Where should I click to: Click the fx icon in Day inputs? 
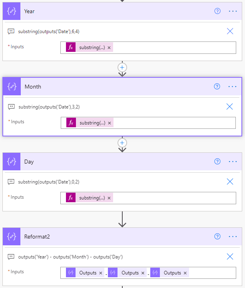tap(71, 198)
